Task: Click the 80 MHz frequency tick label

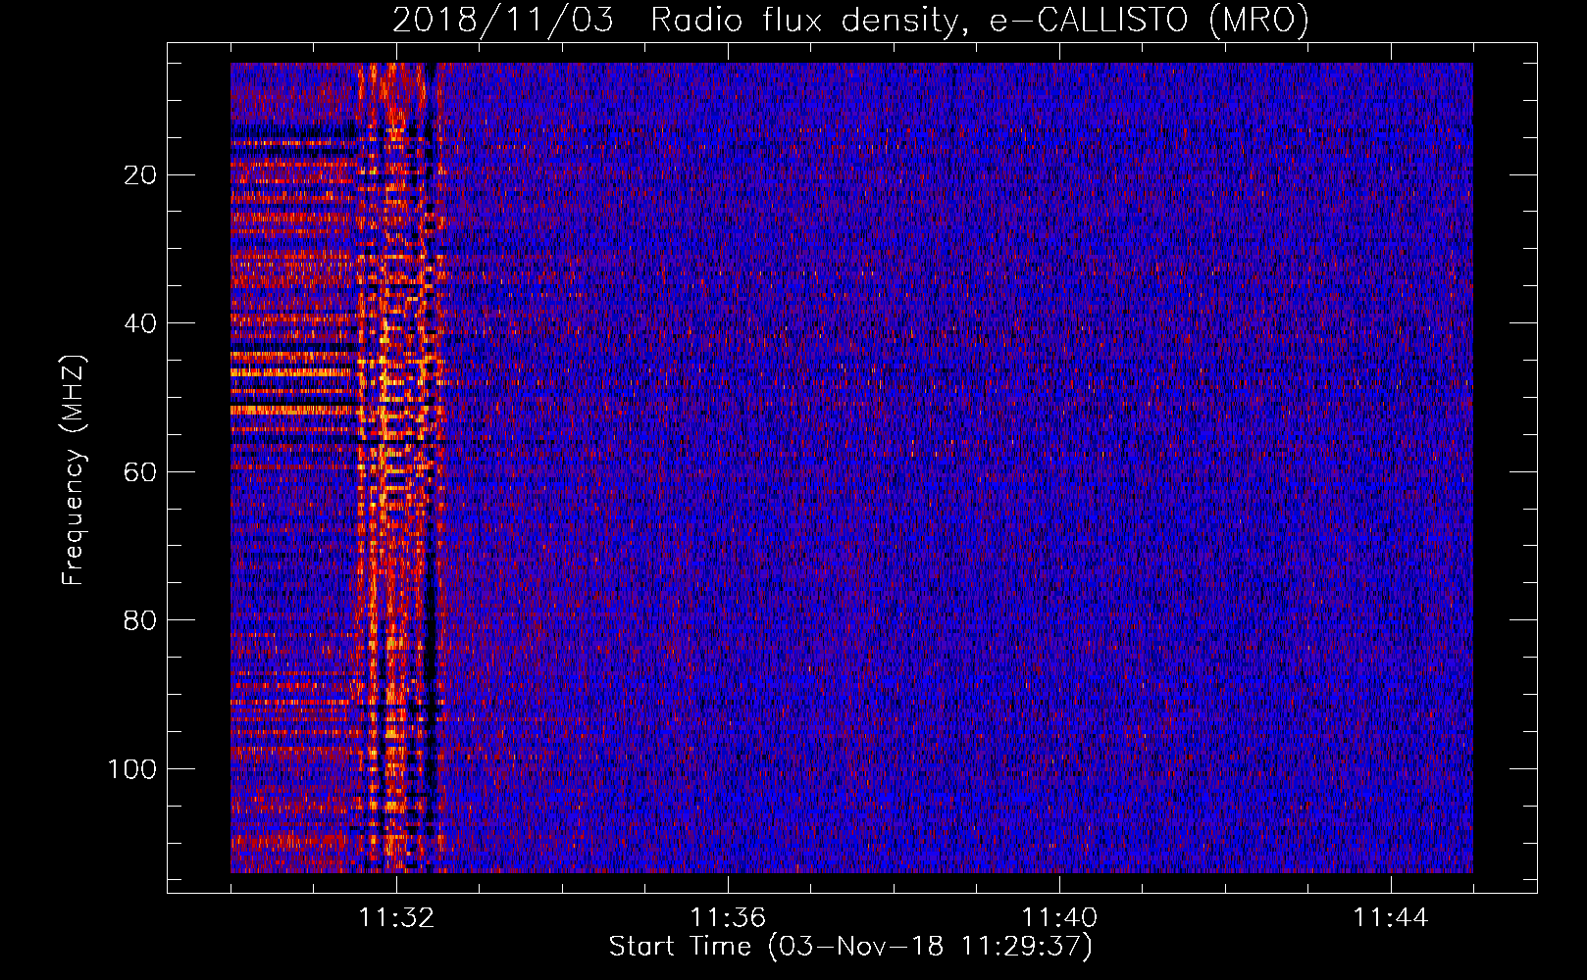Action: (141, 620)
